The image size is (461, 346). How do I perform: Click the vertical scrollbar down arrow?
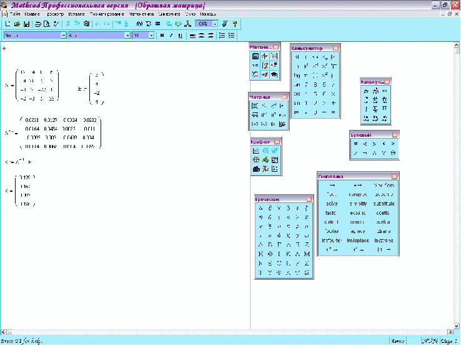pos(456,326)
